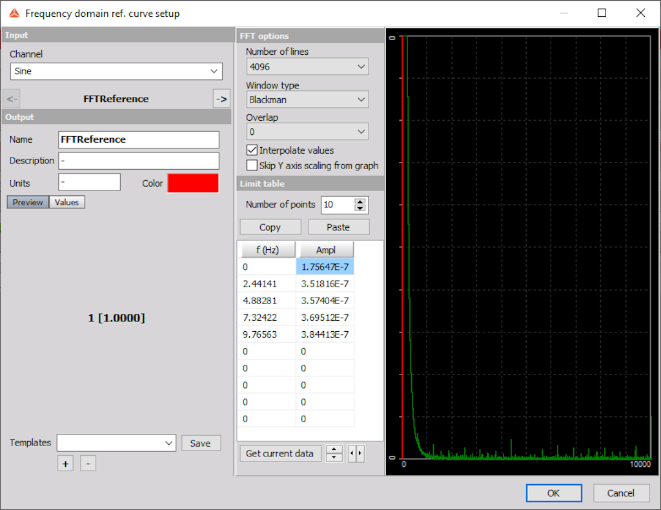This screenshot has width=661, height=510.
Task: Select frequency cell 4.88281
Action: click(267, 301)
